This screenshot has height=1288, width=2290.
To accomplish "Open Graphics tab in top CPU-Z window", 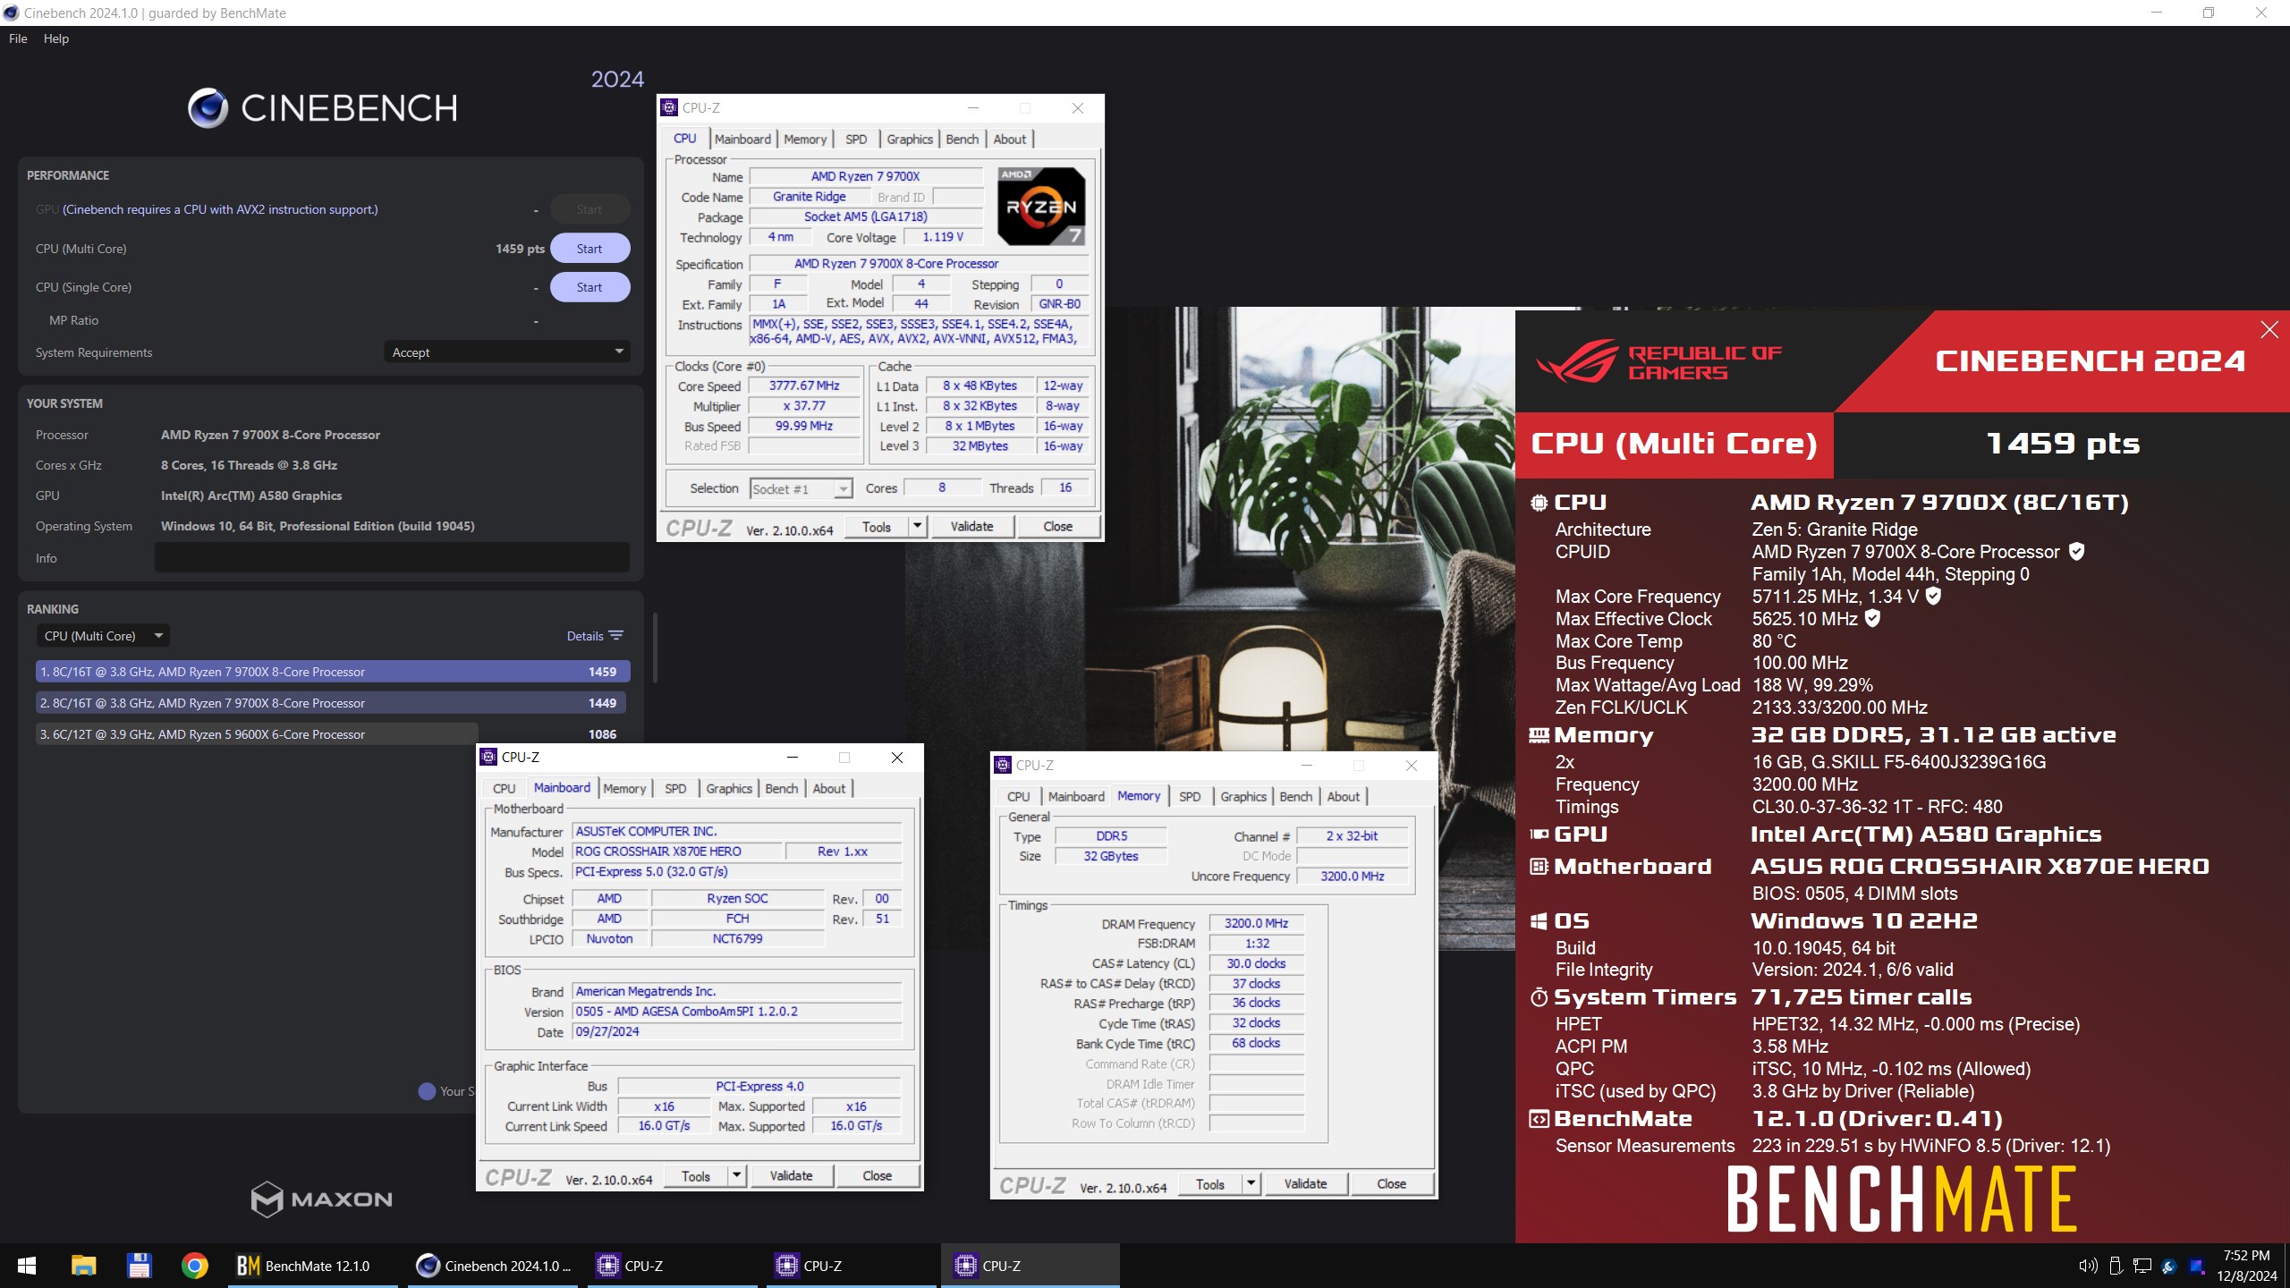I will point(910,139).
